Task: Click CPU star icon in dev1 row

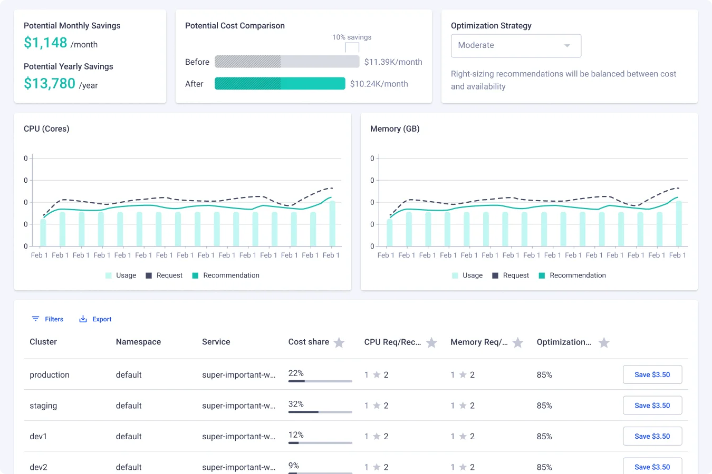Action: (x=377, y=437)
